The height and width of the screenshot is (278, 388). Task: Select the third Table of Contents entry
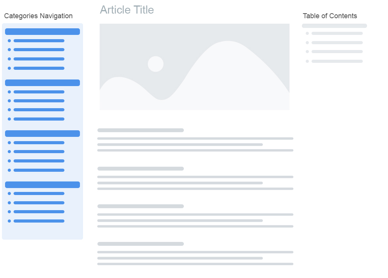337,52
